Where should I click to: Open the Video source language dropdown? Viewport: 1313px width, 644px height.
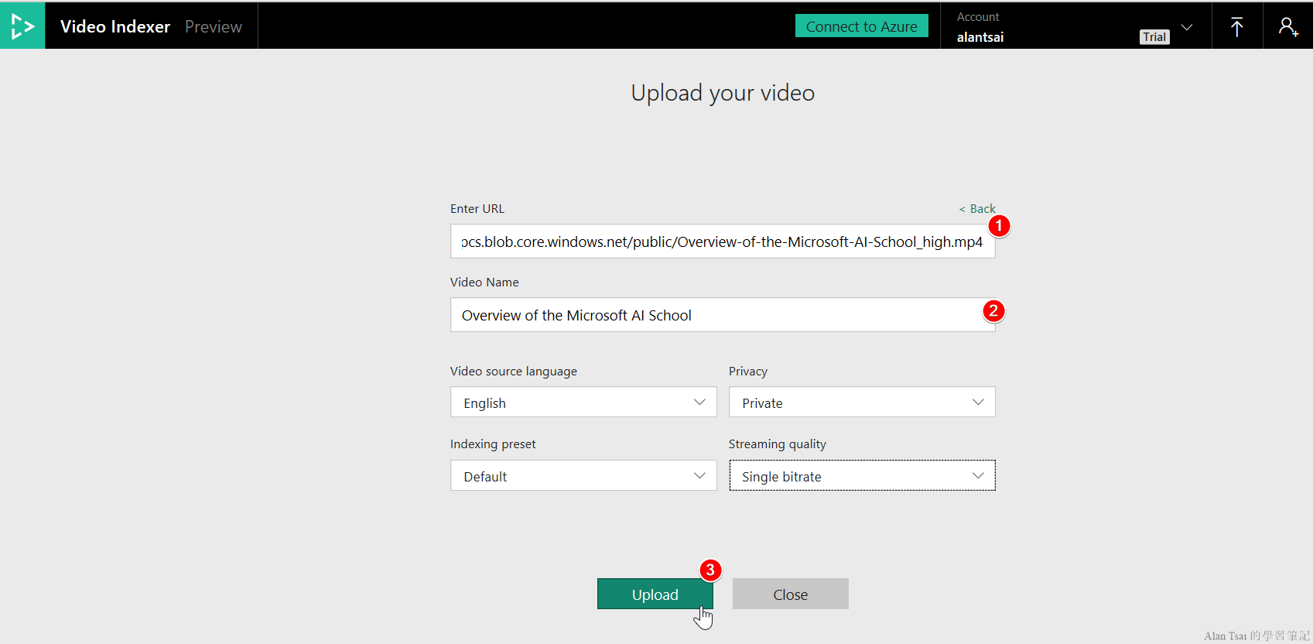pyautogui.click(x=583, y=402)
